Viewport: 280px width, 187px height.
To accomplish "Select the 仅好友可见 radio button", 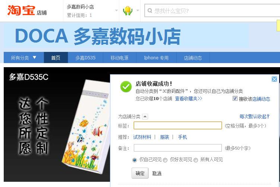I will pyautogui.click(x=165, y=160).
